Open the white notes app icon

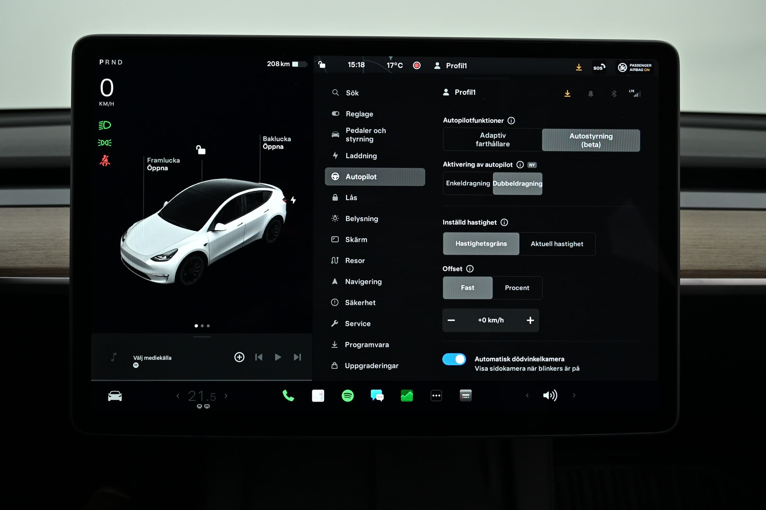click(318, 396)
